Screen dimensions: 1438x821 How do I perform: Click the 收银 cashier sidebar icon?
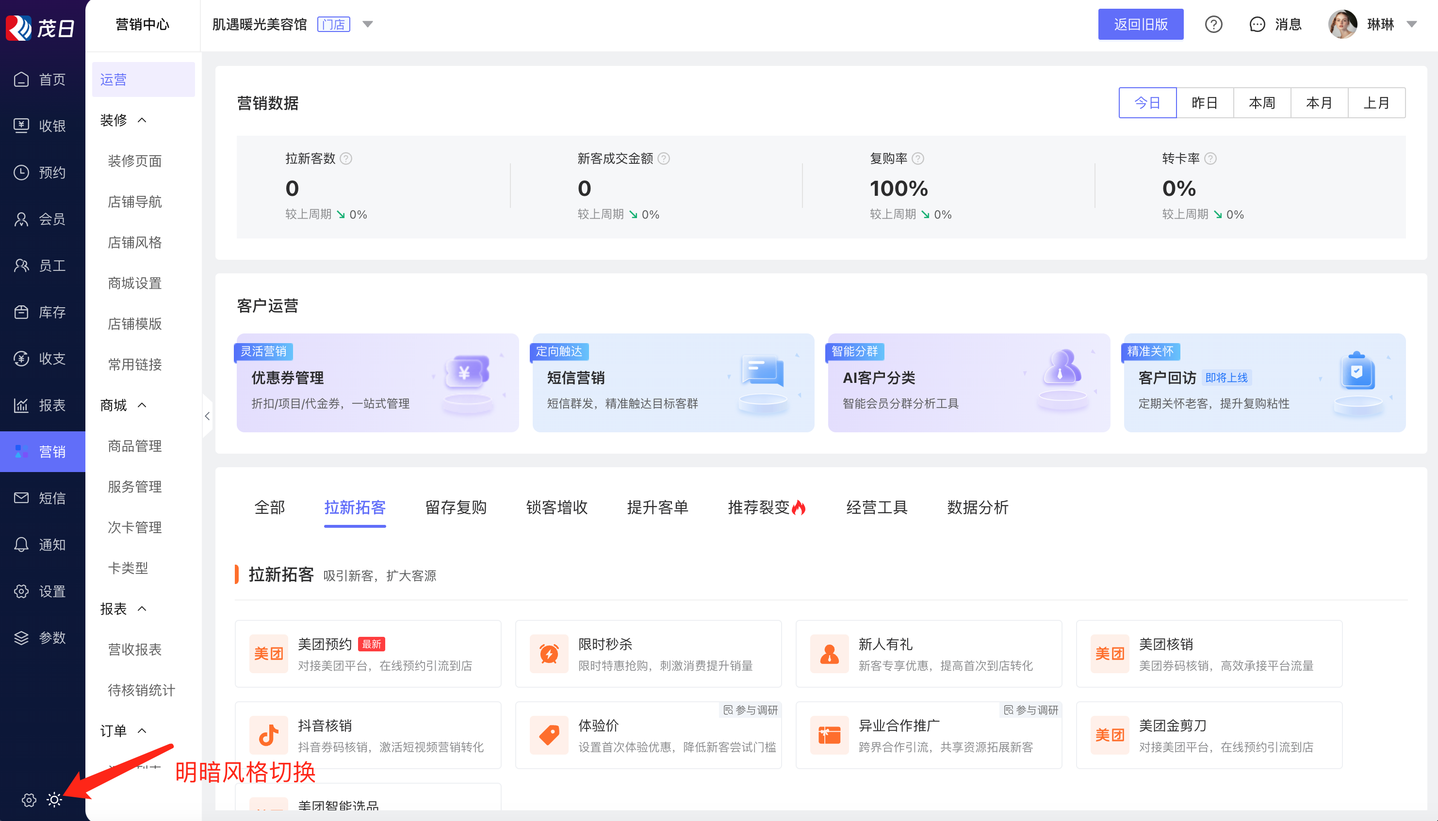(21, 125)
